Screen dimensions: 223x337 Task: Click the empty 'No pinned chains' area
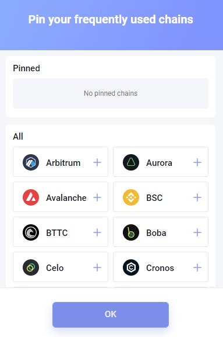(111, 93)
